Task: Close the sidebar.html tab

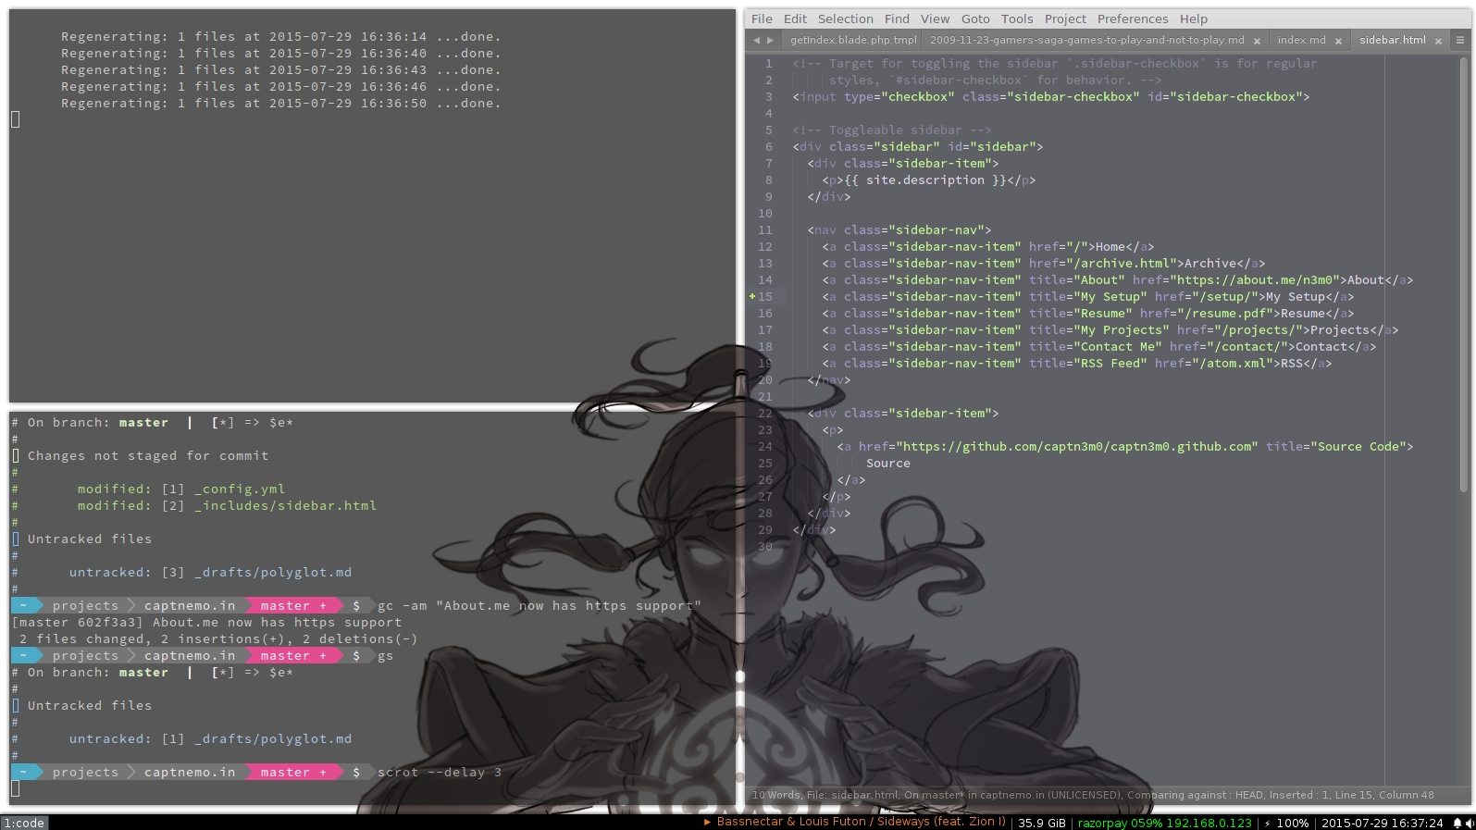Action: [1438, 41]
